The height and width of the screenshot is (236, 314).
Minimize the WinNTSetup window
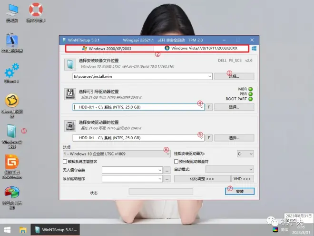coord(224,40)
